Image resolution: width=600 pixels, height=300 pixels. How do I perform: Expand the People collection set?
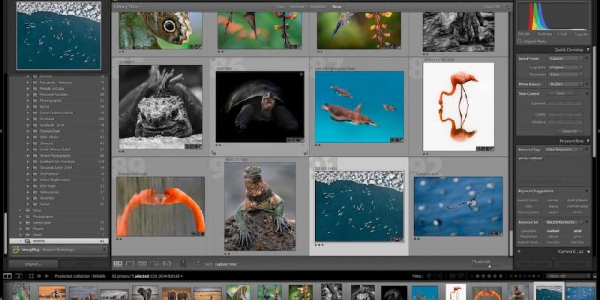(x=20, y=229)
